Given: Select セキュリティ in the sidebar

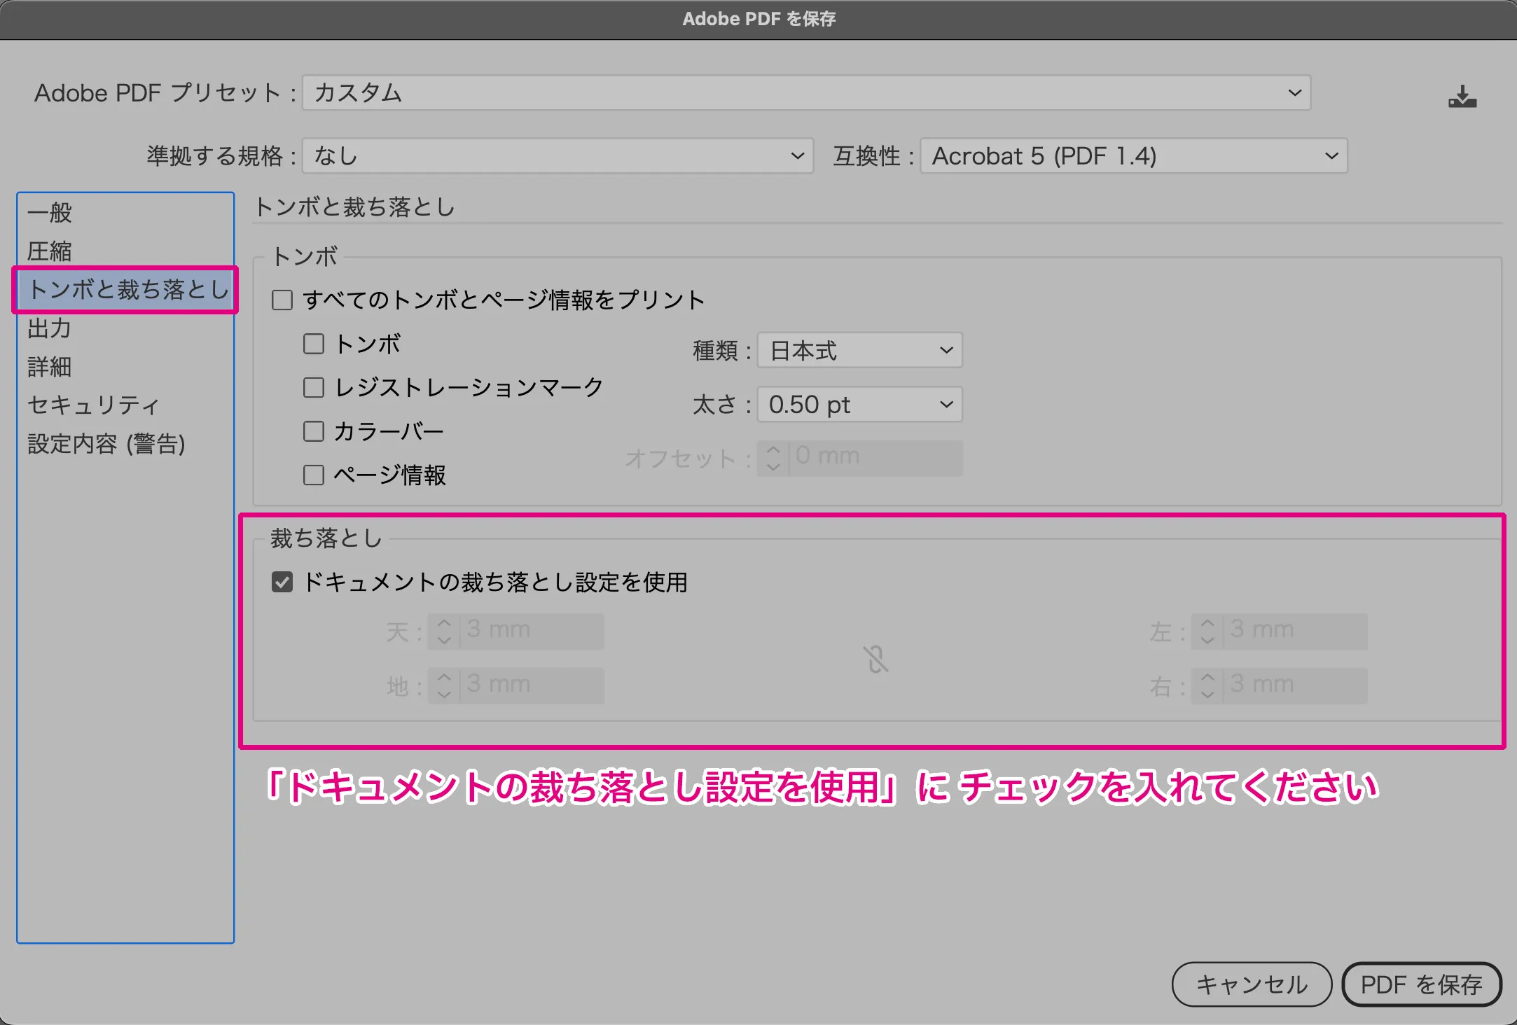Looking at the screenshot, I should [125, 405].
